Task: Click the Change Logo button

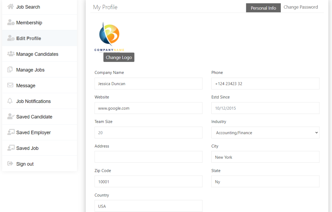Action: pos(119,57)
